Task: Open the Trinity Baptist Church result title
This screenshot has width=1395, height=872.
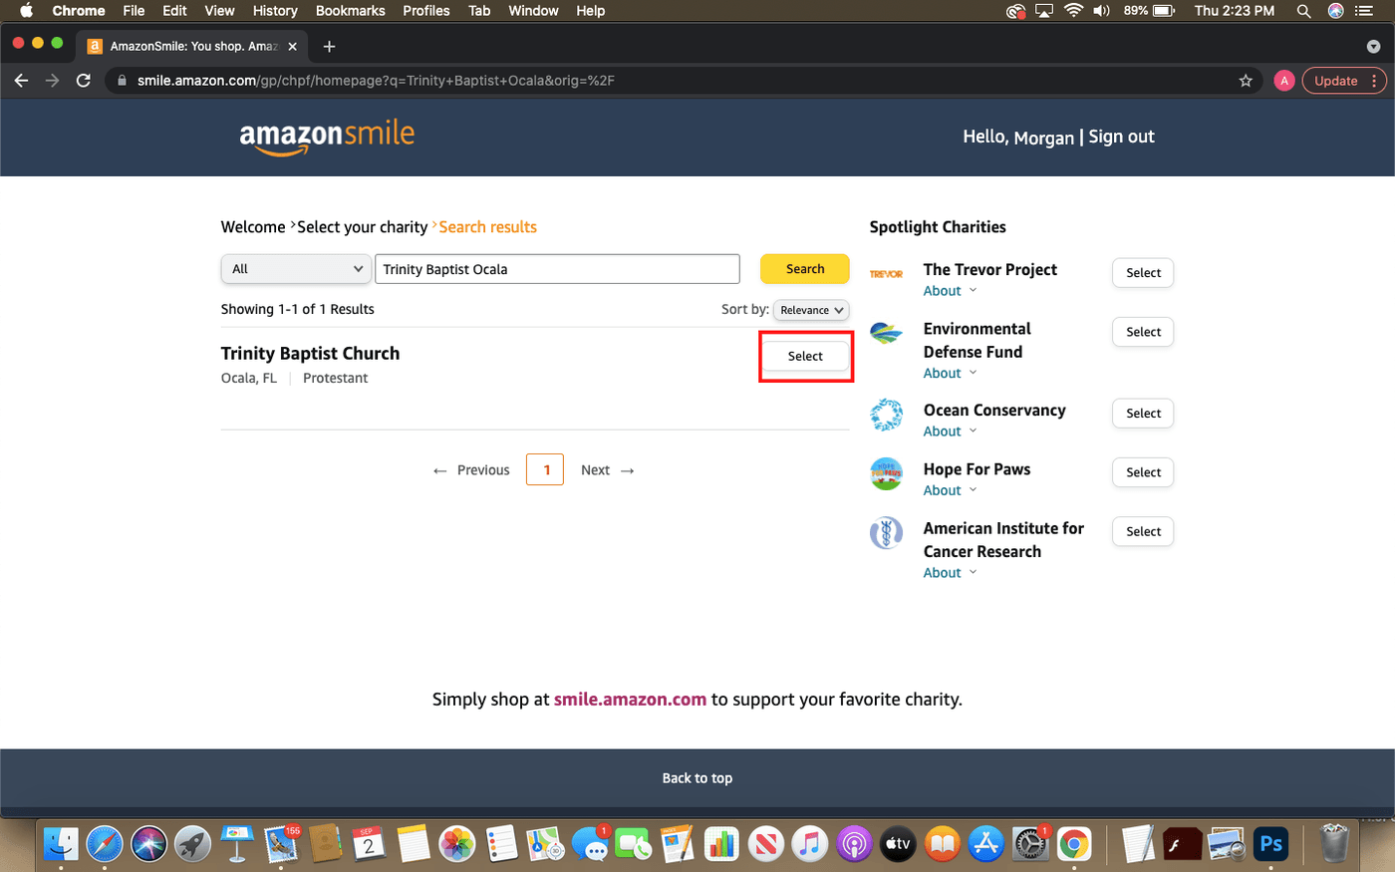Action: 310,354
